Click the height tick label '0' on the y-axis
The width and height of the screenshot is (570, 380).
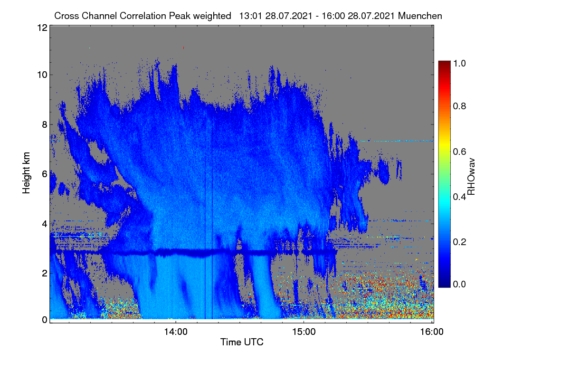click(44, 320)
